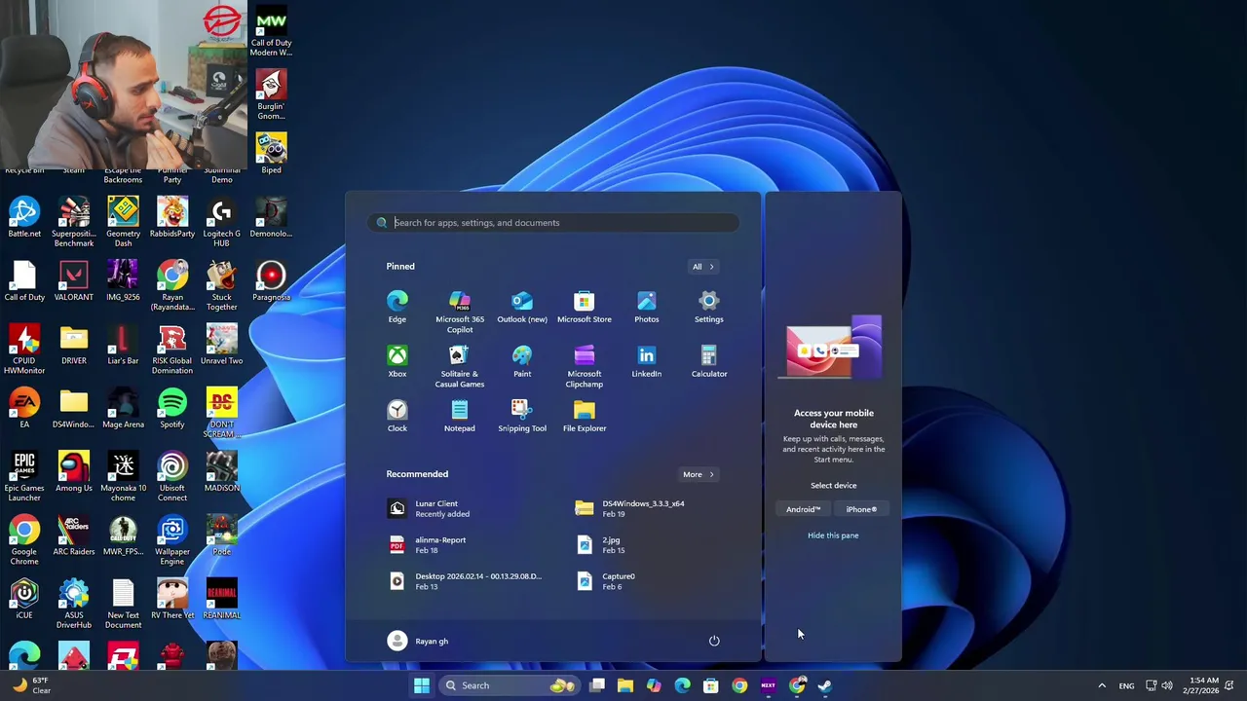Select ASUS DriverHub desktop icon
This screenshot has width=1247, height=701.
coord(74,604)
